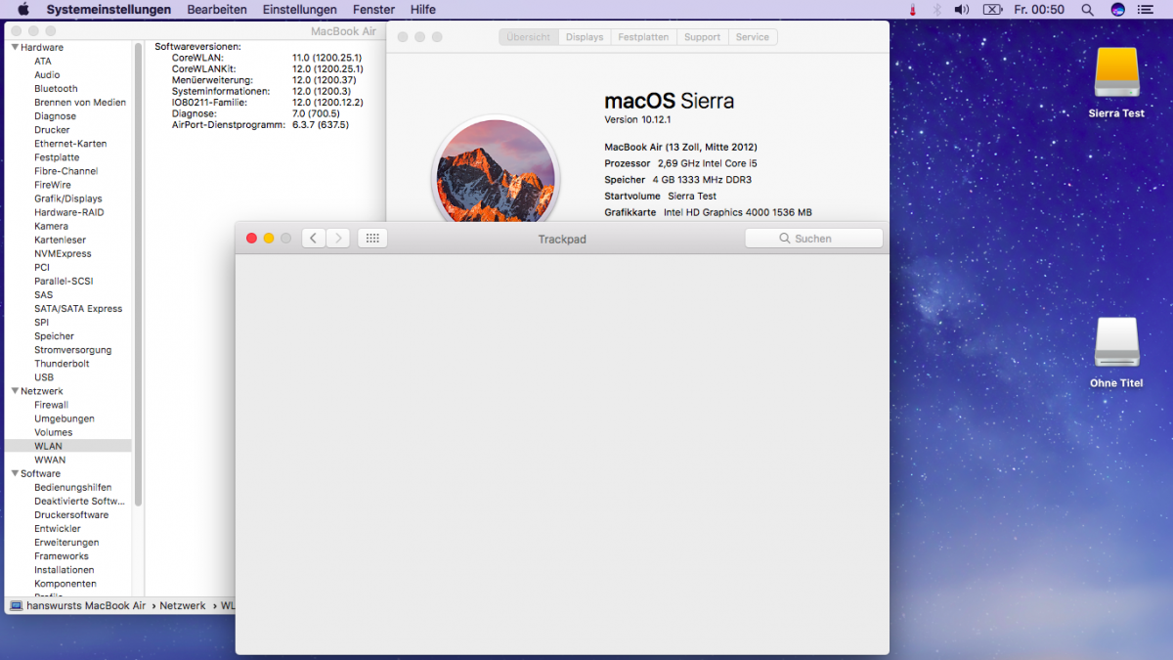The image size is (1173, 660).
Task: Switch to the Festplatten tab
Action: click(643, 37)
